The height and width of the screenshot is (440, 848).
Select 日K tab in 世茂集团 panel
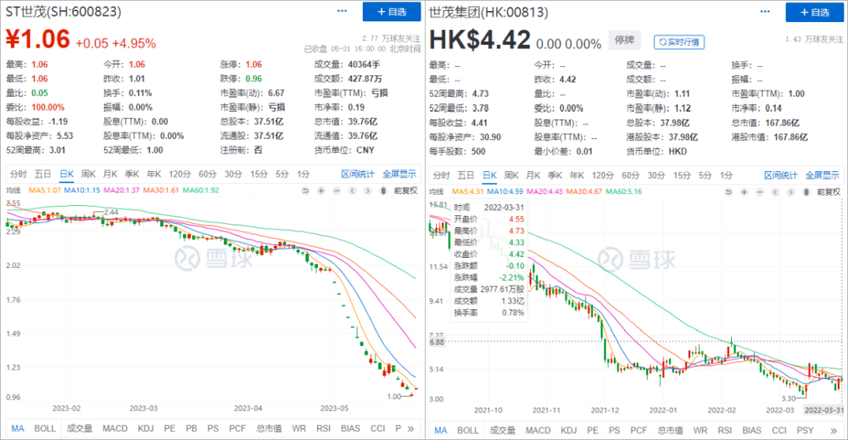[489, 175]
